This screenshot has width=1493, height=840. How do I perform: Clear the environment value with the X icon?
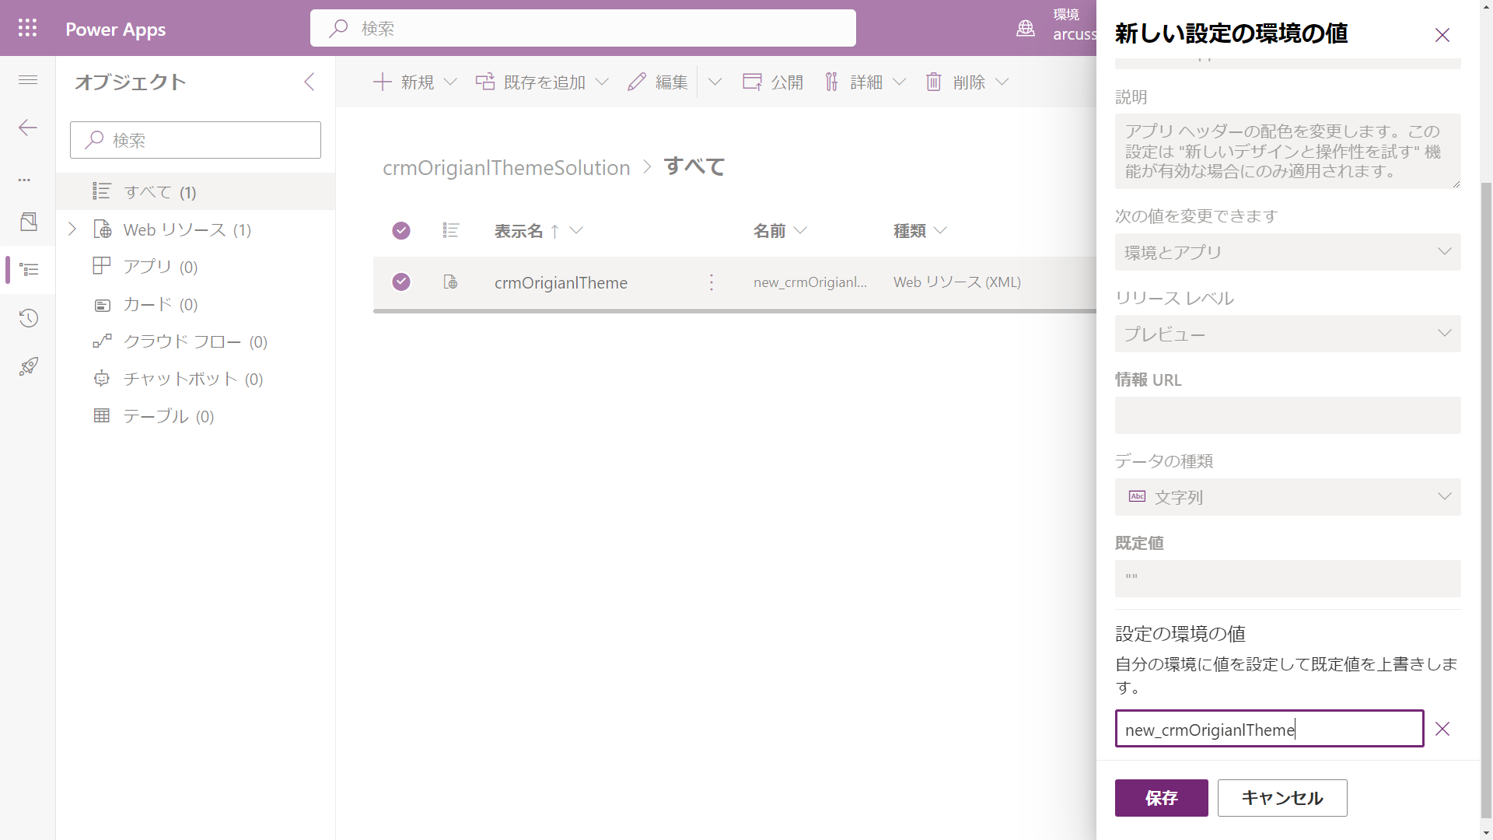[x=1442, y=729]
